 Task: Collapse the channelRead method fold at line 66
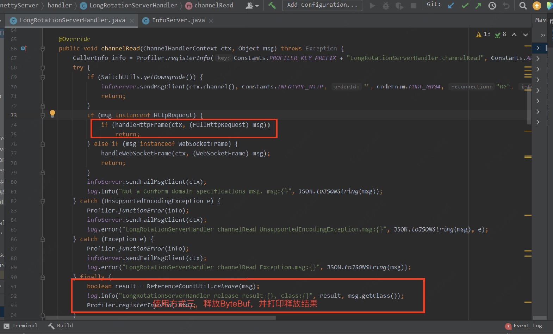point(43,49)
